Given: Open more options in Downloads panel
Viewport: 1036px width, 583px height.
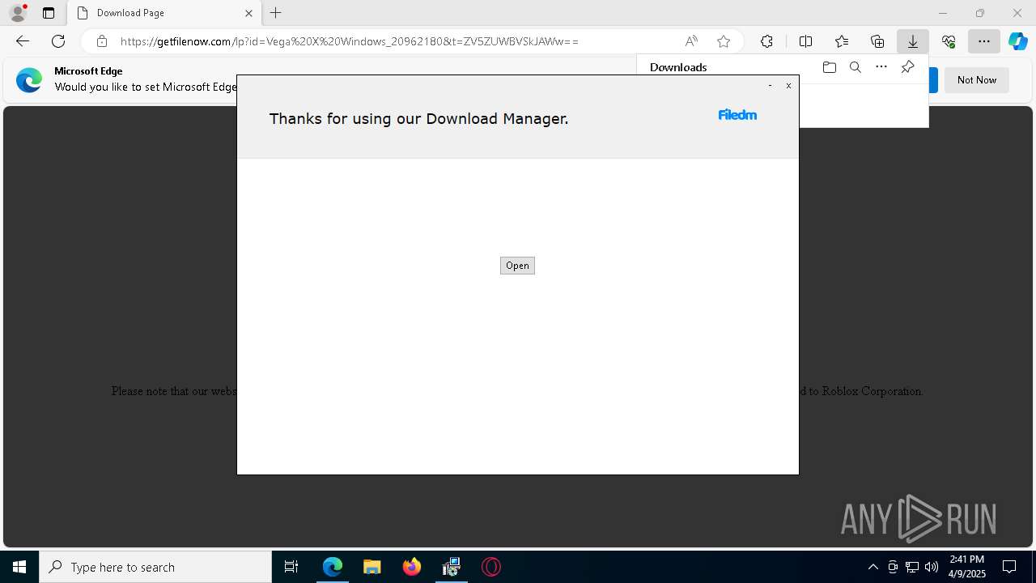Looking at the screenshot, I should (x=881, y=67).
